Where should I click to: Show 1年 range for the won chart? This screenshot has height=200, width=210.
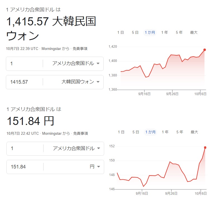[164, 32]
